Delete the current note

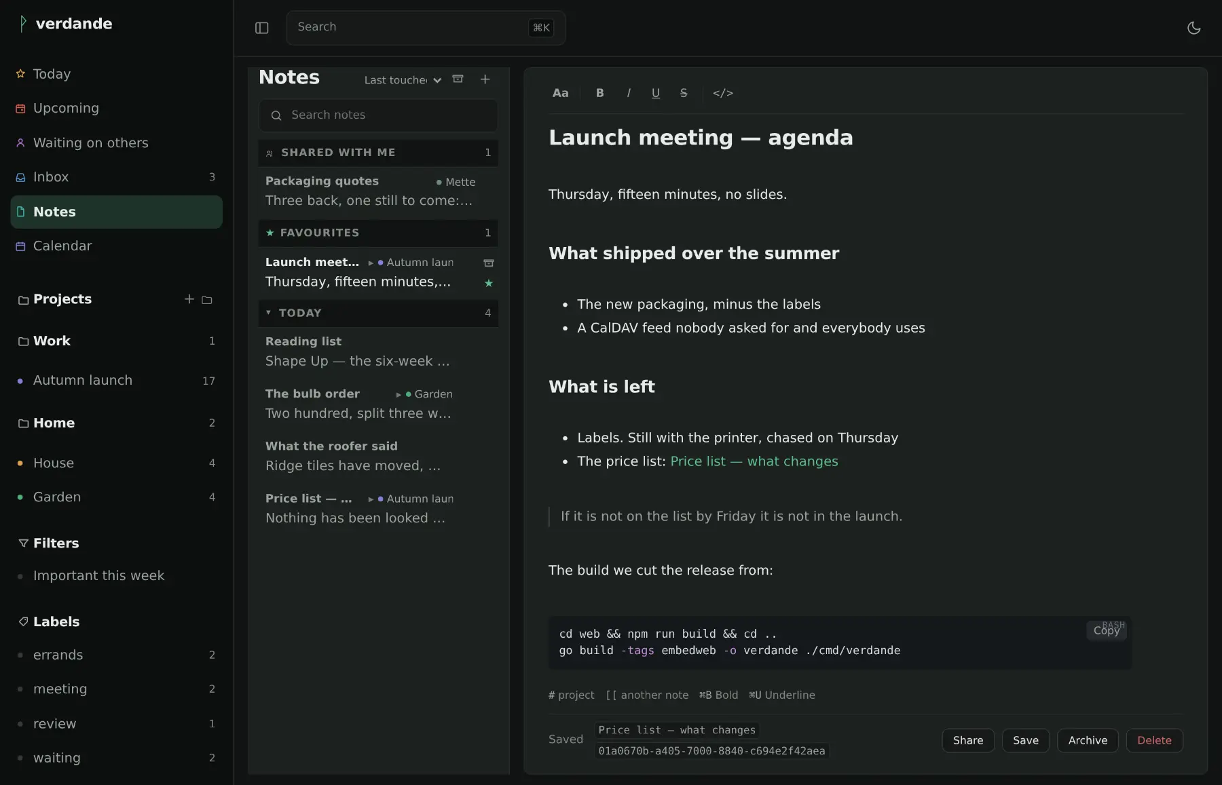click(x=1154, y=740)
